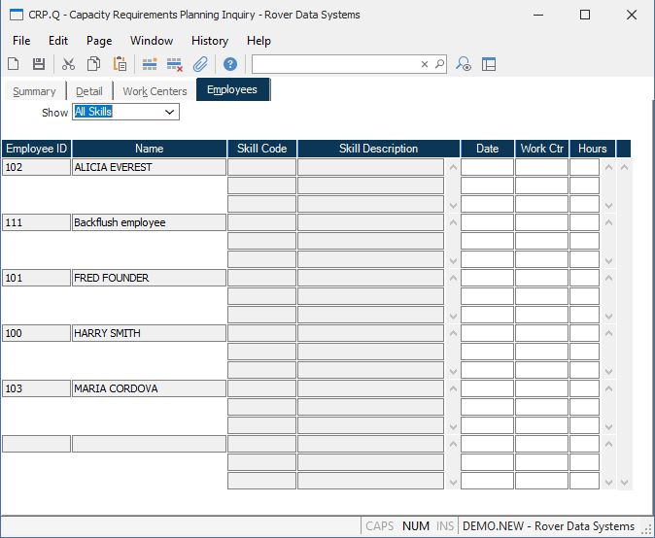Image resolution: width=655 pixels, height=538 pixels.
Task: Expand the Show skills dropdown
Action: [170, 113]
